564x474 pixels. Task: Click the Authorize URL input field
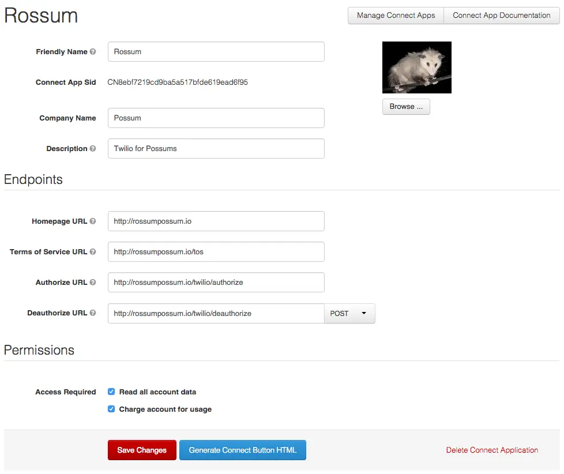tap(216, 283)
